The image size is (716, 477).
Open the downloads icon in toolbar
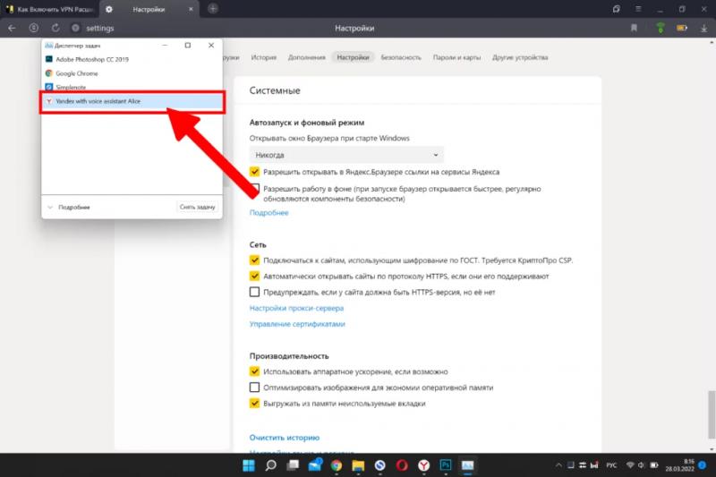(704, 29)
